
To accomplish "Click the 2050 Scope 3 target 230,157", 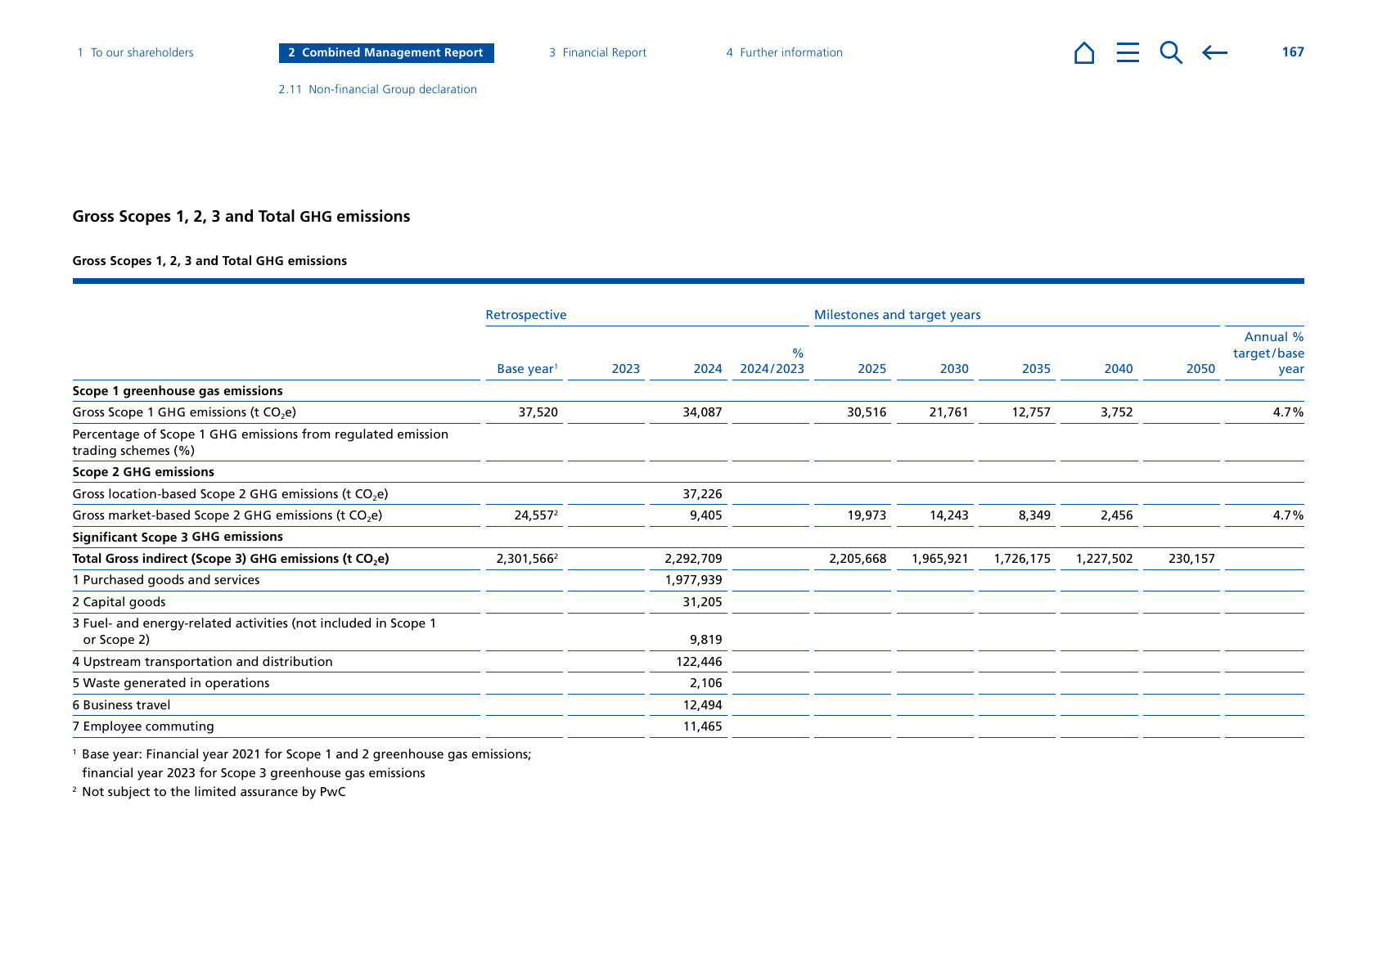I will tap(1191, 559).
